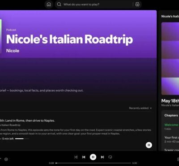Image resolution: width=179 pixels, height=166 pixels.
Task: Open the Browse icon in search bar
Action: pyautogui.click(x=137, y=4)
